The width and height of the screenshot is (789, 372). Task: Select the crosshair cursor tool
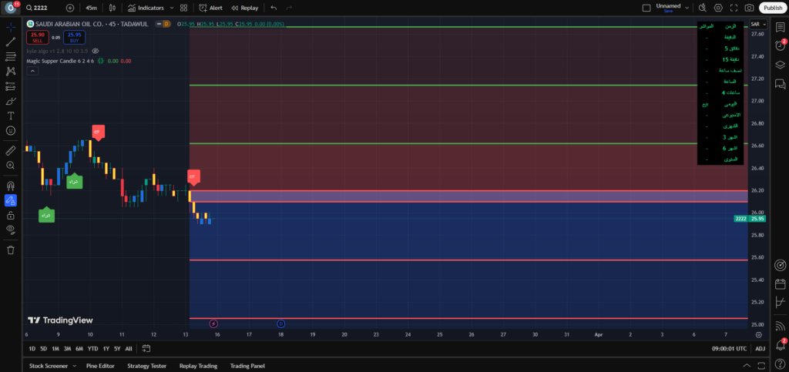pyautogui.click(x=11, y=27)
